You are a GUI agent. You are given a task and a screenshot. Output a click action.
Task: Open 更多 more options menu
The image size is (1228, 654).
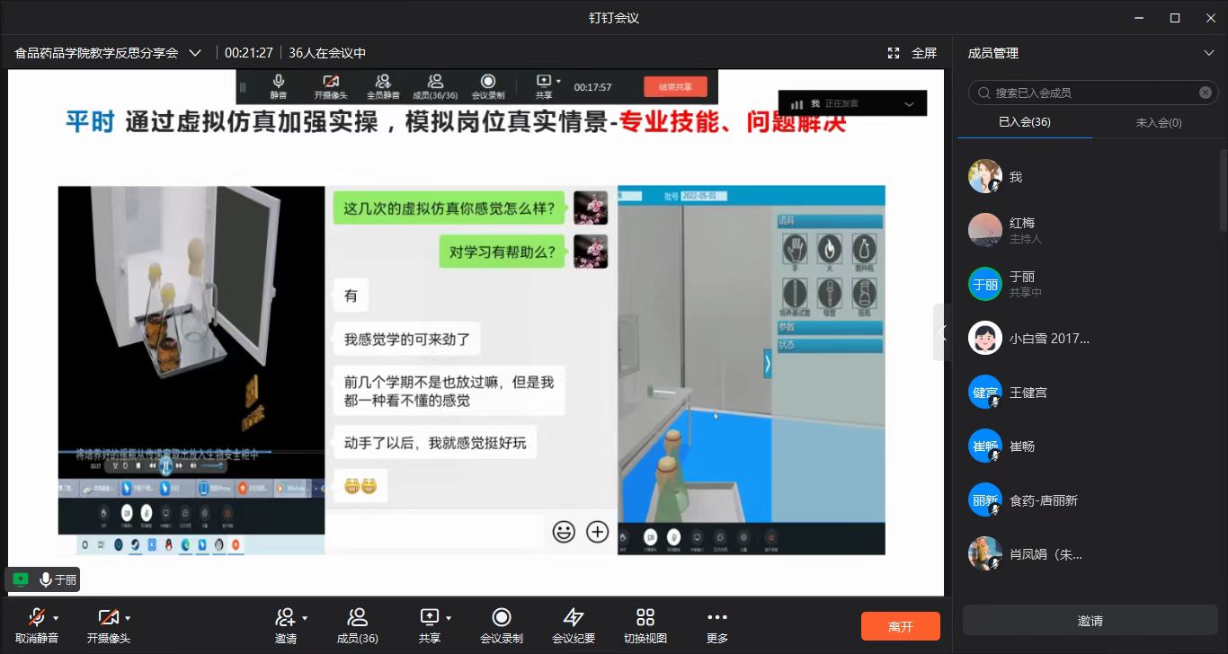(717, 618)
